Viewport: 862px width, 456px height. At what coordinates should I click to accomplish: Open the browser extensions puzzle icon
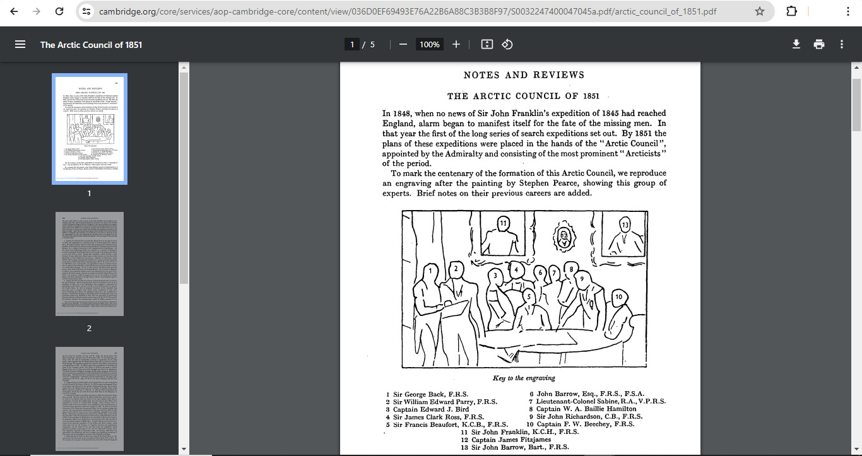791,11
